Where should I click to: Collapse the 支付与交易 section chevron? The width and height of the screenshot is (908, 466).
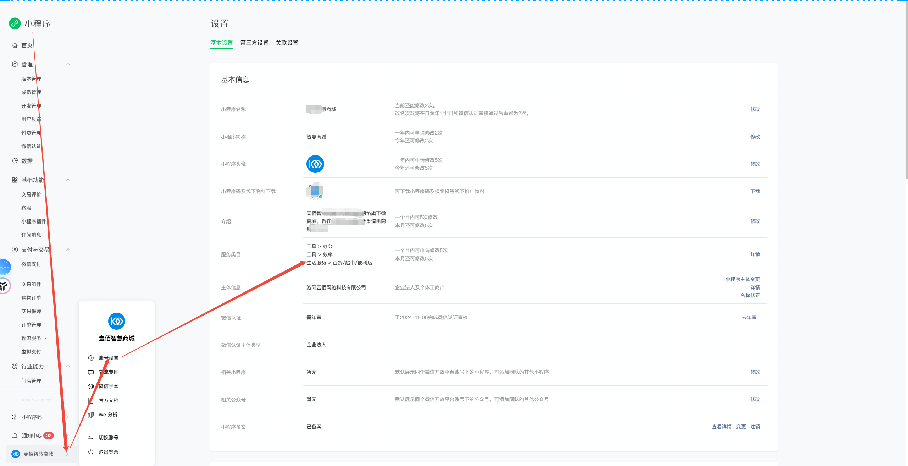tap(68, 250)
